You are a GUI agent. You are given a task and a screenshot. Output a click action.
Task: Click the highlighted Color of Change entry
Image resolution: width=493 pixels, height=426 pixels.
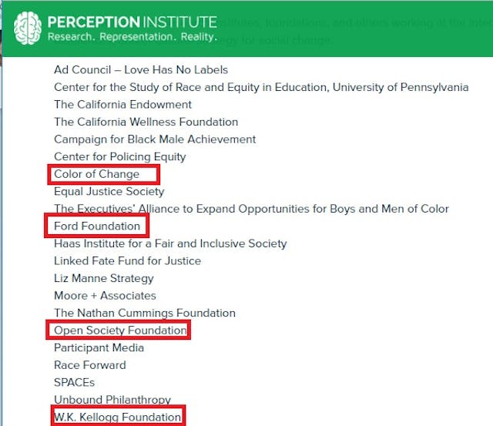[96, 174]
